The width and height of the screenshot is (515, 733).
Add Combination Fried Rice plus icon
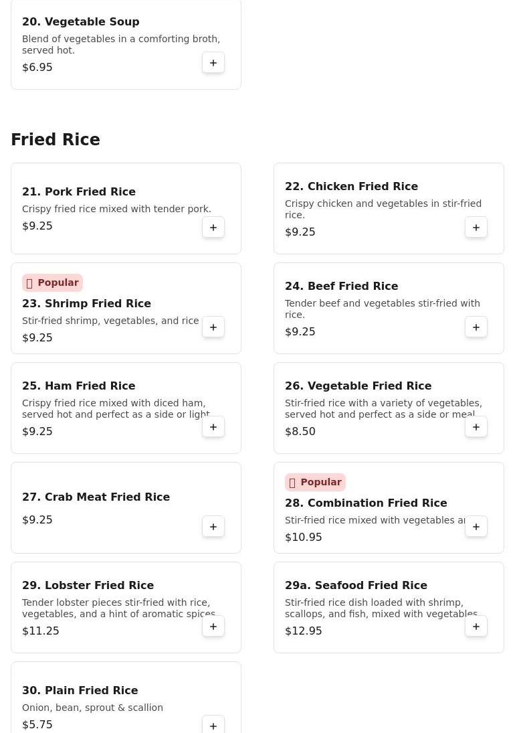pos(476,526)
